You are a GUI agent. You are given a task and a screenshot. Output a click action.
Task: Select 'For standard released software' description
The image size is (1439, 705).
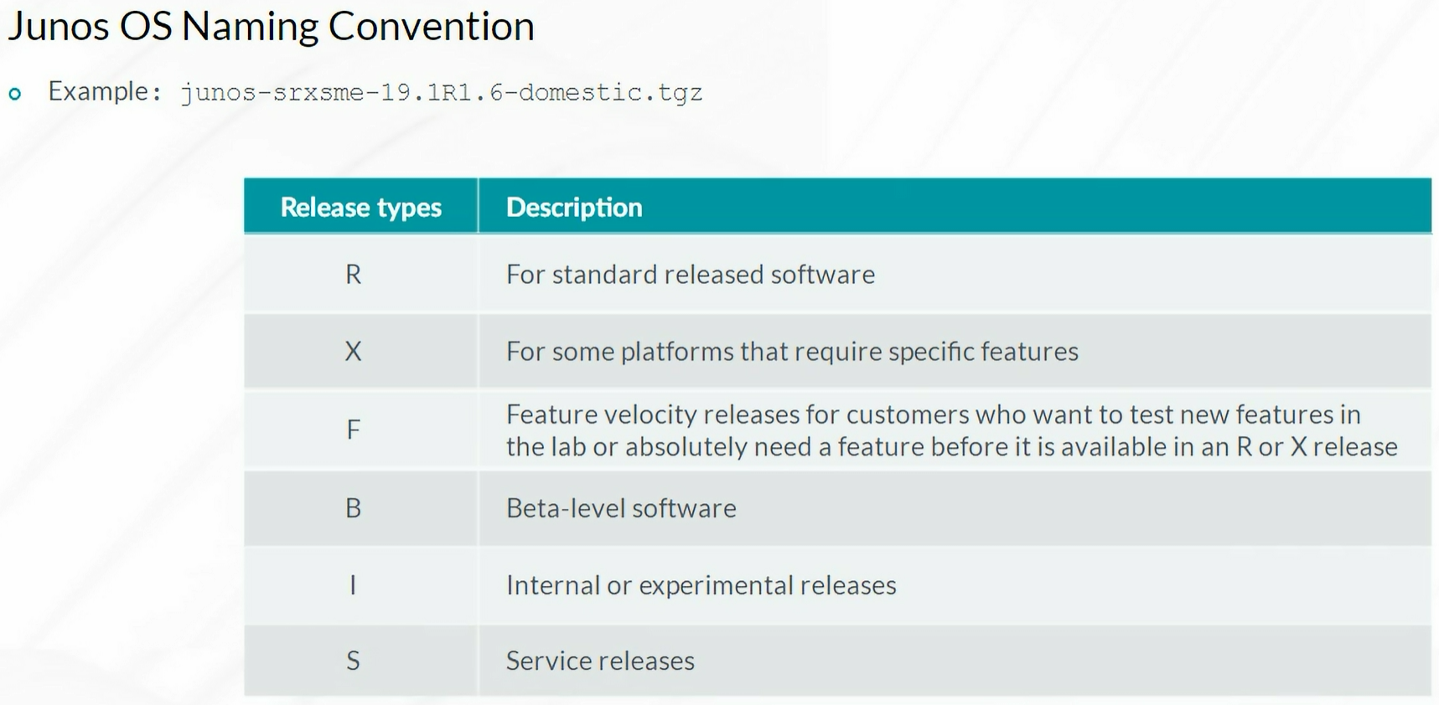pos(691,275)
